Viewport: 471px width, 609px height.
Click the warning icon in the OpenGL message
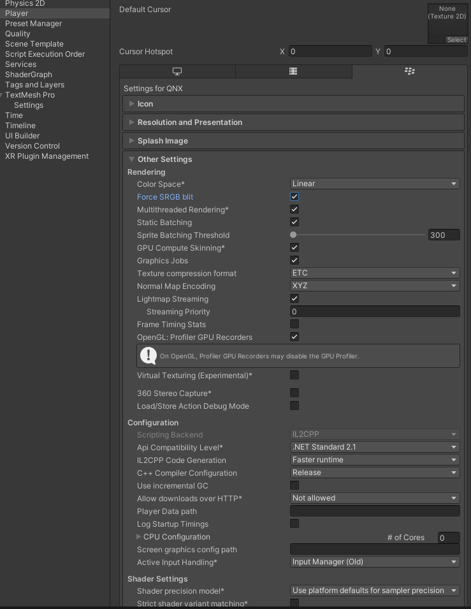point(149,355)
